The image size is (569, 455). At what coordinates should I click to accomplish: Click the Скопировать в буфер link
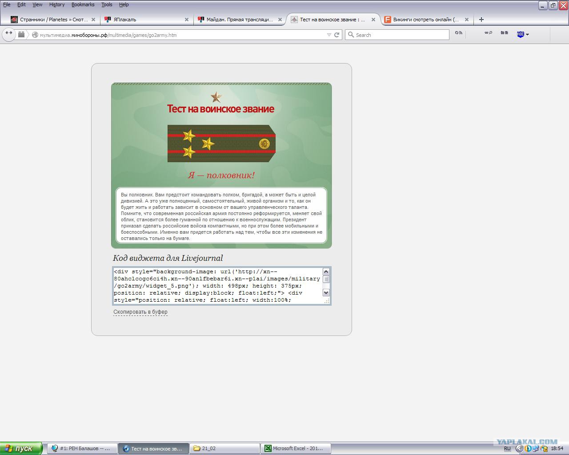[x=140, y=312]
